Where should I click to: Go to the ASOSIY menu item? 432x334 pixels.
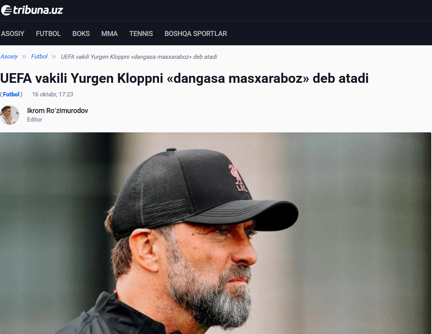pyautogui.click(x=13, y=34)
